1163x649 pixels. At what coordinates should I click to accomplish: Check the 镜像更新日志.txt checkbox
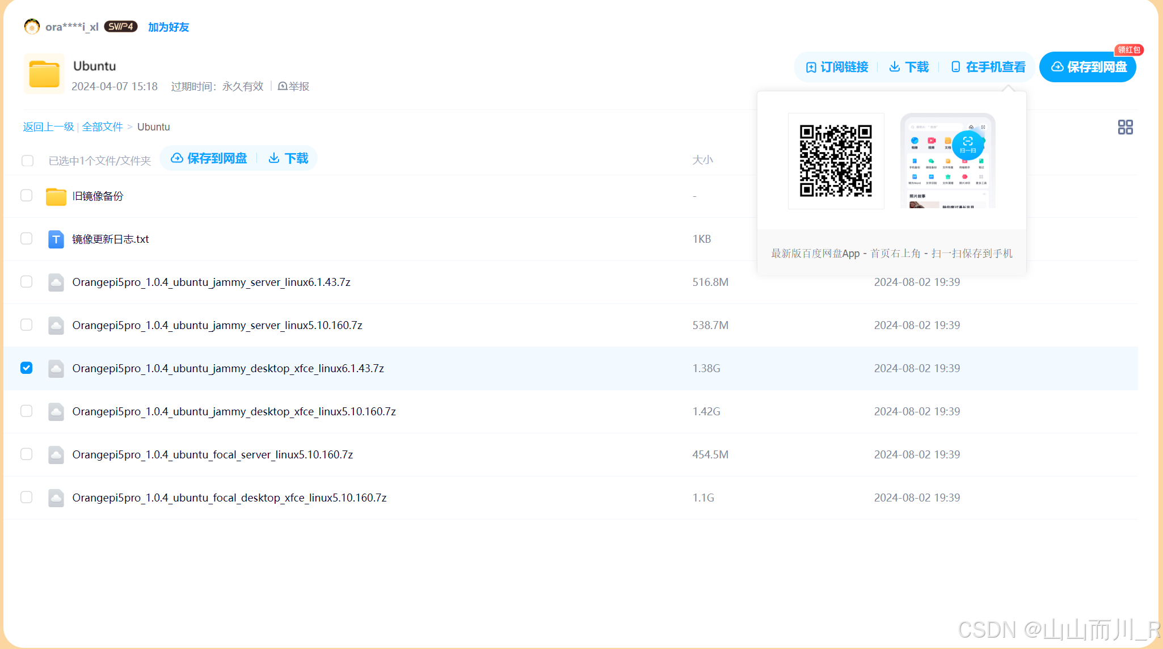pyautogui.click(x=27, y=238)
